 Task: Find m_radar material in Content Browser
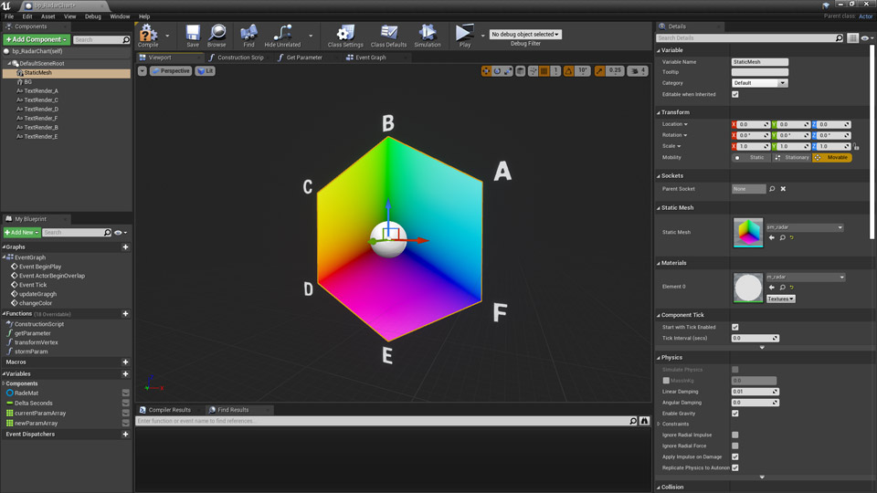tap(782, 288)
